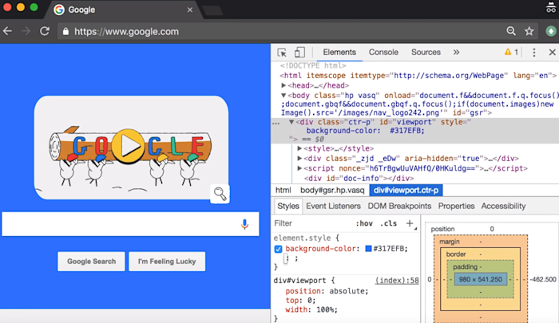Select the body#gsr.hp.vasq breadcrumb
This screenshot has width=559, height=323.
[x=332, y=191]
